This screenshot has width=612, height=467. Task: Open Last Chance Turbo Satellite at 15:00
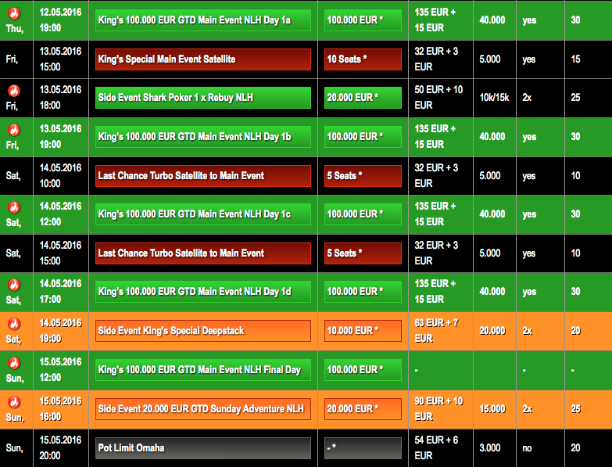pos(203,253)
